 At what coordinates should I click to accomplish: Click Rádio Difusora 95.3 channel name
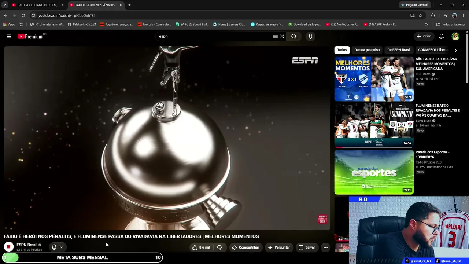428,162
